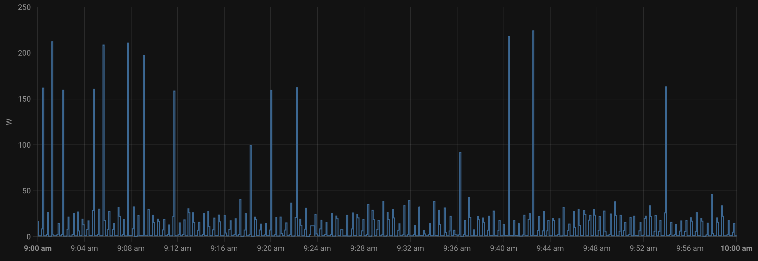
Task: Click the 200 value on the Y axis
Action: (x=24, y=53)
